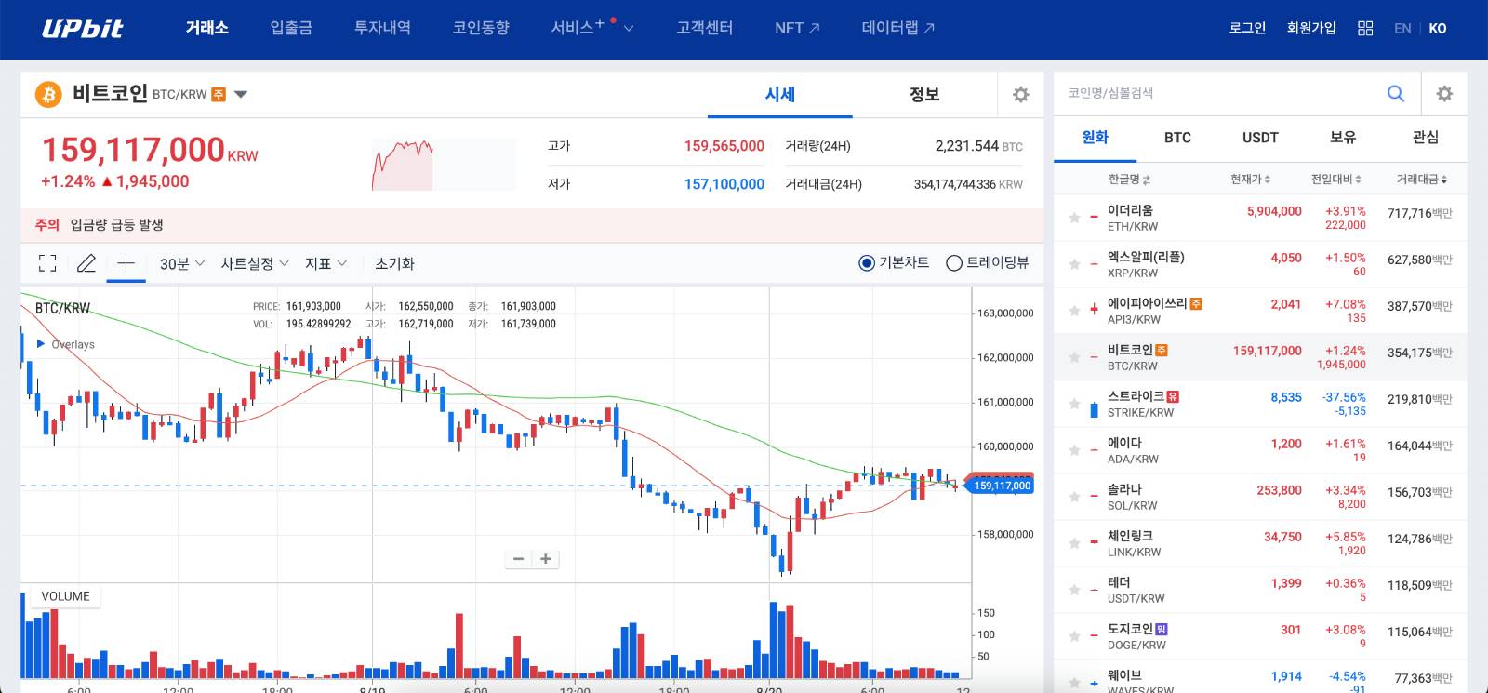The height and width of the screenshot is (693, 1488).
Task: Click 회원가입 link
Action: (x=1311, y=28)
